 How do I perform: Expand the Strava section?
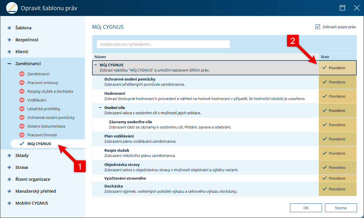click(x=9, y=167)
